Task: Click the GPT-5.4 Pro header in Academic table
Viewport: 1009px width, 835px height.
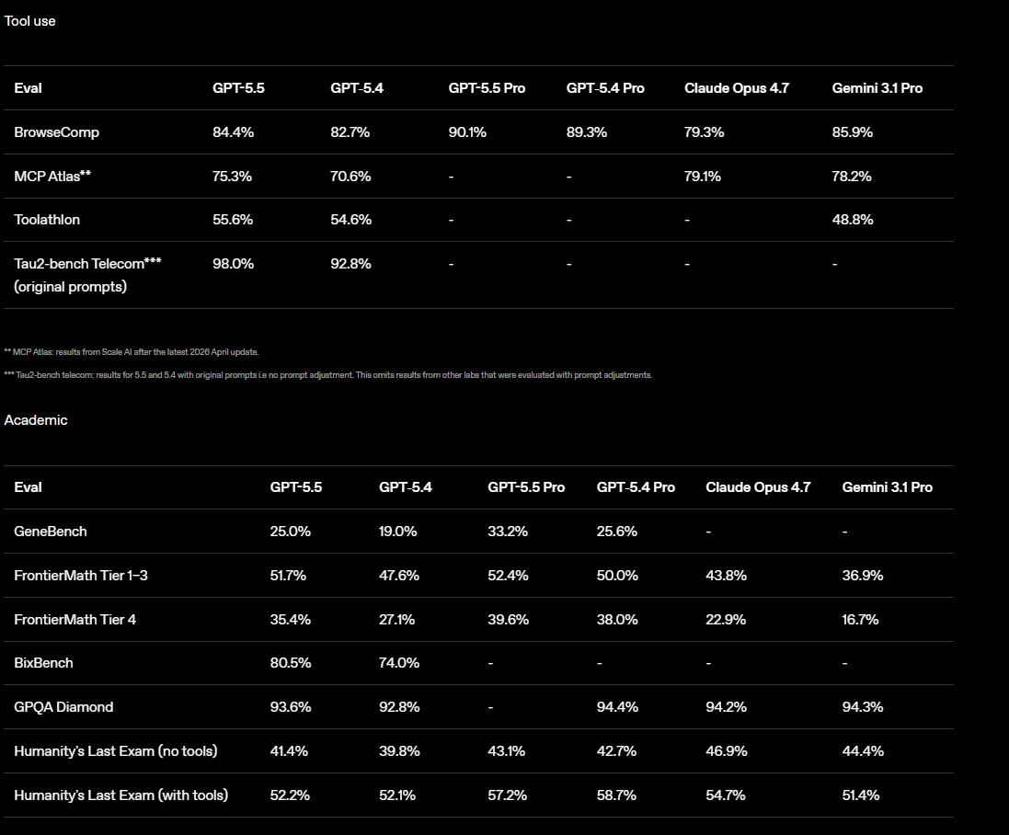Action: coord(636,487)
